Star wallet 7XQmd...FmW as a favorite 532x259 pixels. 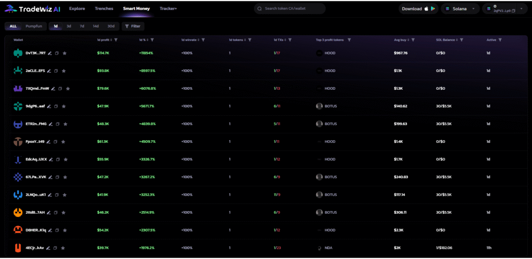pos(68,88)
